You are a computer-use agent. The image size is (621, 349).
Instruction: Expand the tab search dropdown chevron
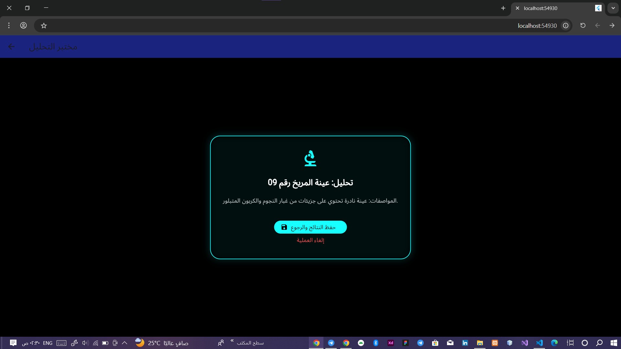[613, 8]
